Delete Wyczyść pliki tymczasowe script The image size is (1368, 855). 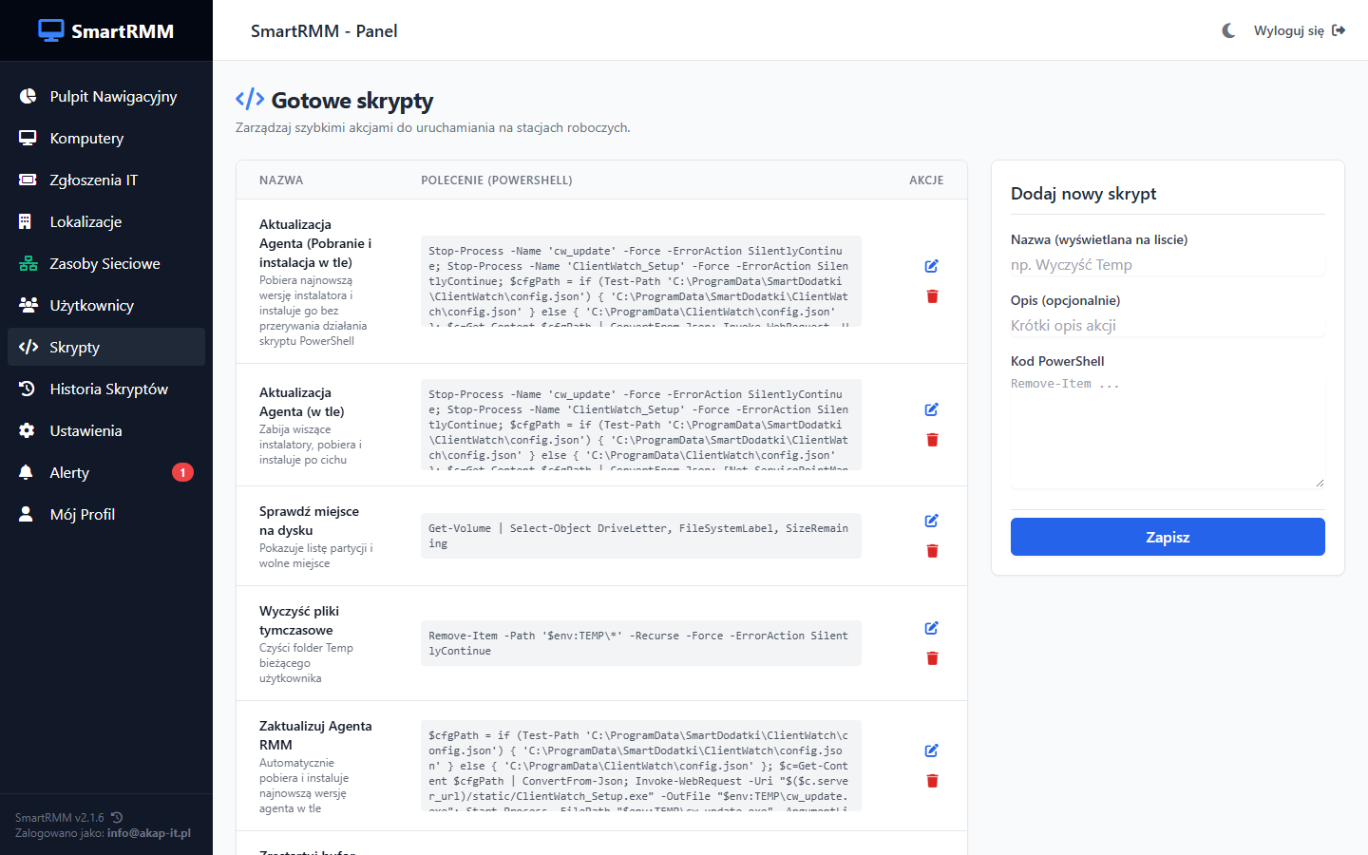tap(932, 658)
